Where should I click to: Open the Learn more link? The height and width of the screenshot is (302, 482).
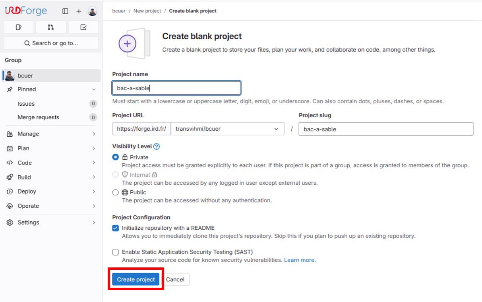[300, 260]
